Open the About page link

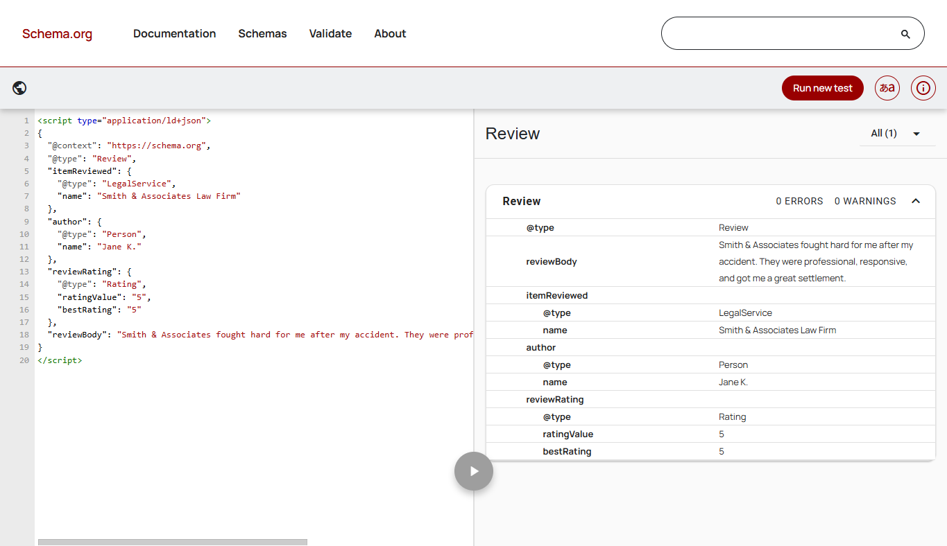coord(390,33)
